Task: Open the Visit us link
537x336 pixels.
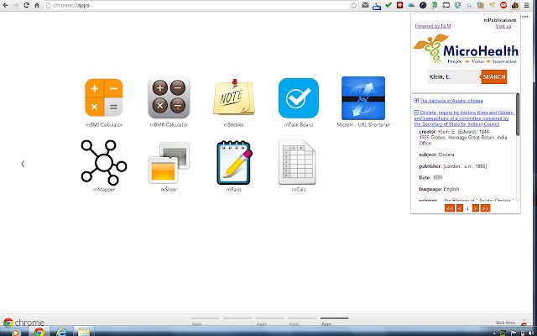Action: point(503,26)
